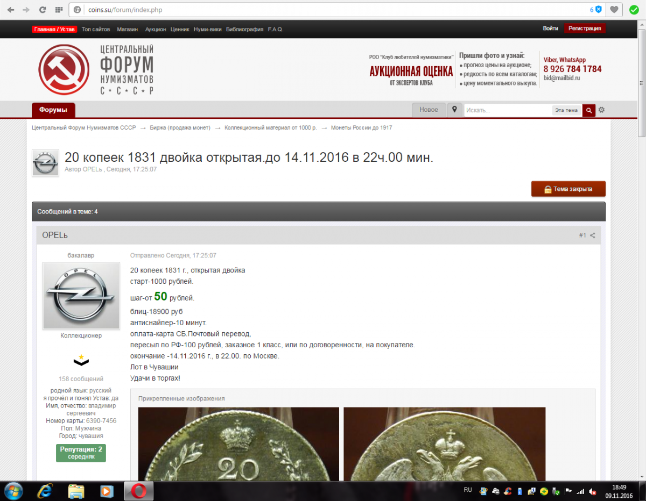This screenshot has height=501, width=646.
Task: Go back with the browser back arrow
Action: click(x=10, y=10)
